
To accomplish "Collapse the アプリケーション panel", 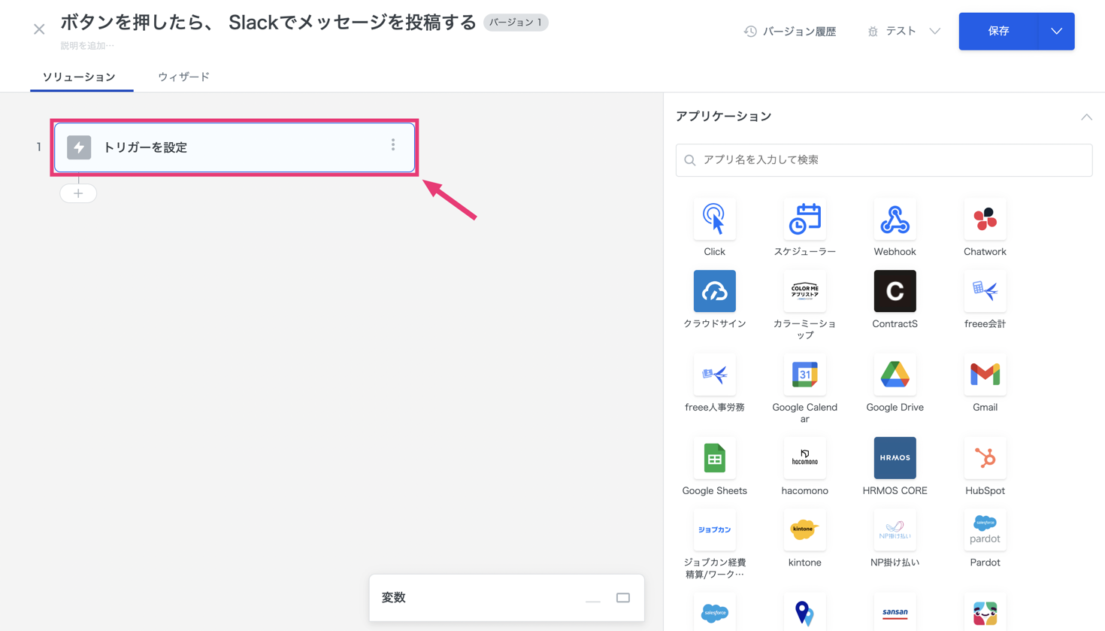I will coord(1086,117).
